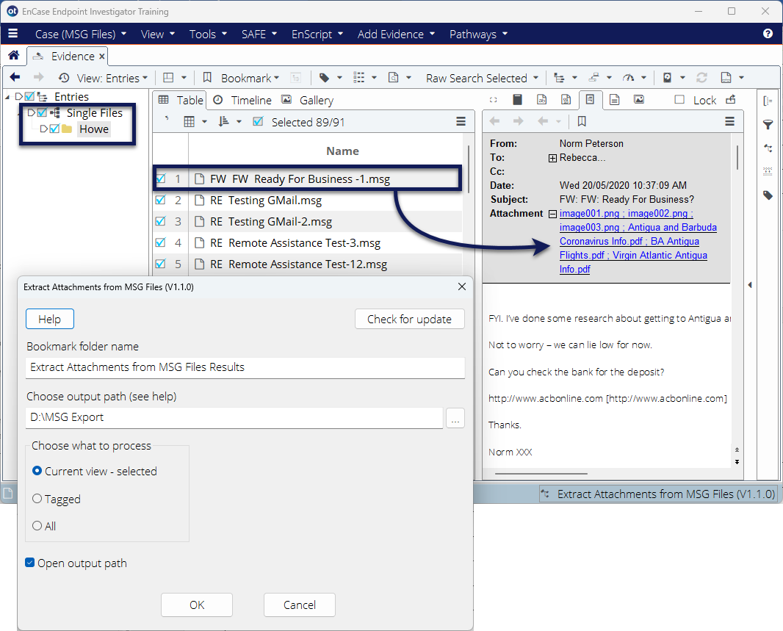This screenshot has width=783, height=631.
Task: Select Current view - selected radio
Action: (x=37, y=471)
